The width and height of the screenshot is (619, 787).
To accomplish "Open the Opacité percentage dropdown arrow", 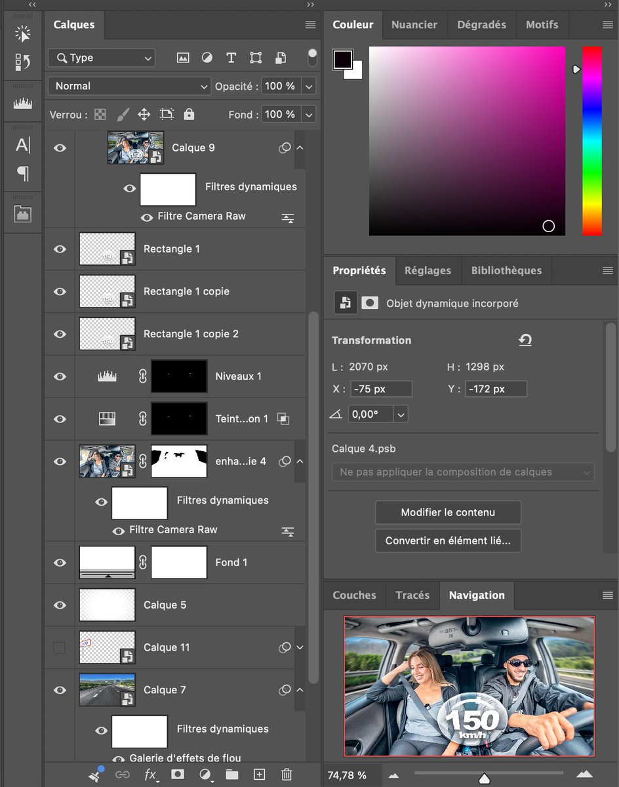I will click(x=309, y=86).
